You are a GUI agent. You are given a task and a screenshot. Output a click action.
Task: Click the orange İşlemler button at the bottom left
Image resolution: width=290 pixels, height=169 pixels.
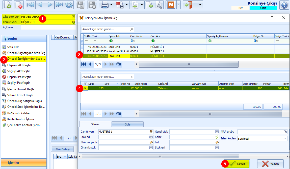click(x=24, y=162)
